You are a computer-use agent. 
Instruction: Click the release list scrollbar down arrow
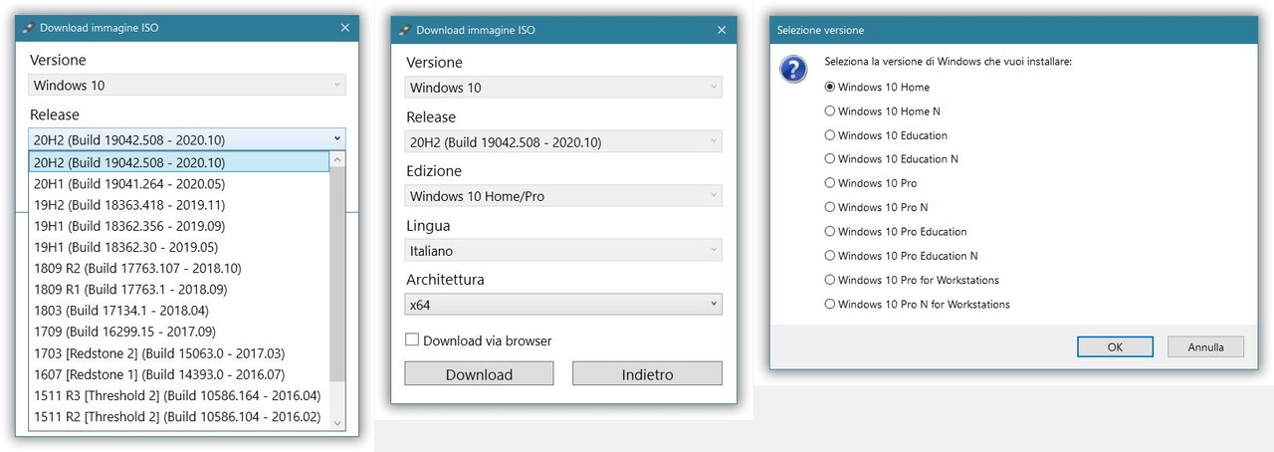337,423
